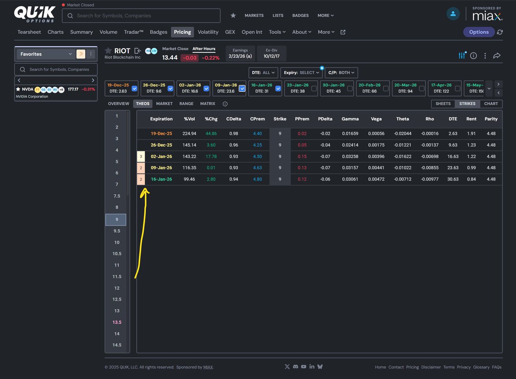516x379 pixels.
Task: Click the Favorites panel search field
Action: pos(56,70)
